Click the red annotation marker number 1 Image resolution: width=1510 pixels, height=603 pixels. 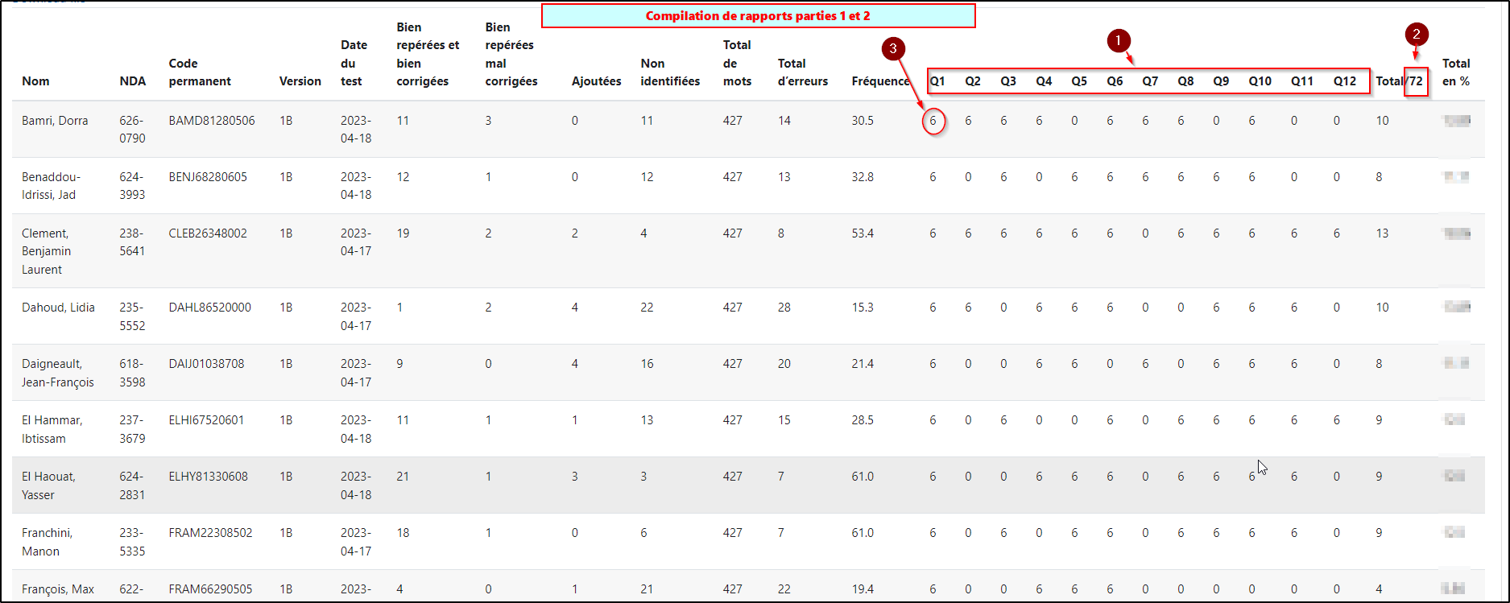point(1118,41)
